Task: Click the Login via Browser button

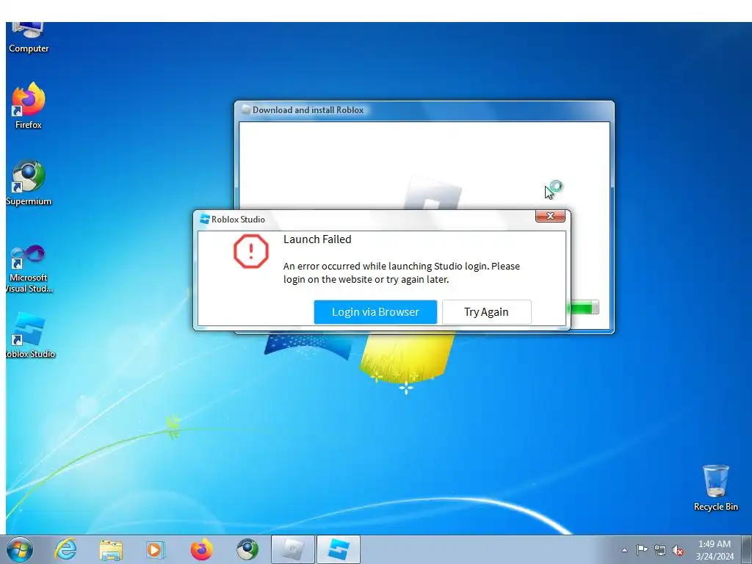Action: point(375,311)
